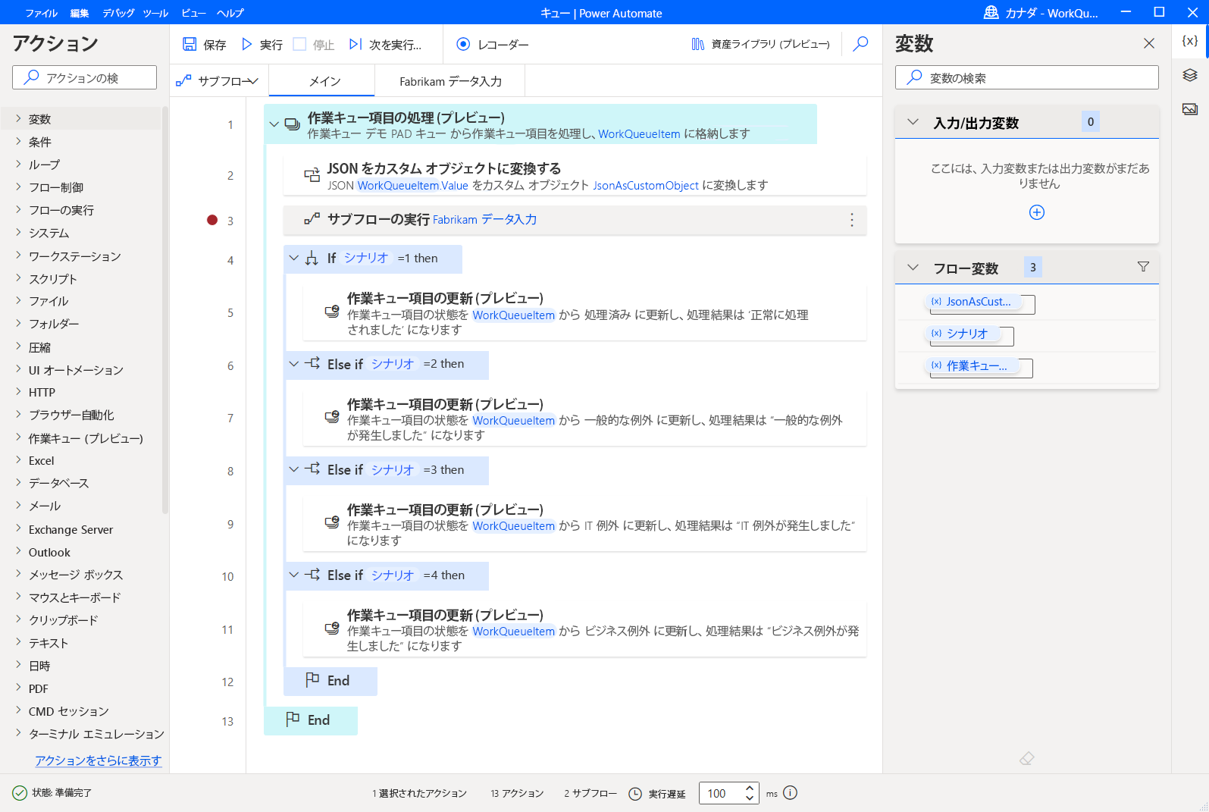Collapse the 作業キュー項目の処理 loop block
The height and width of the screenshot is (812, 1209).
point(274,124)
